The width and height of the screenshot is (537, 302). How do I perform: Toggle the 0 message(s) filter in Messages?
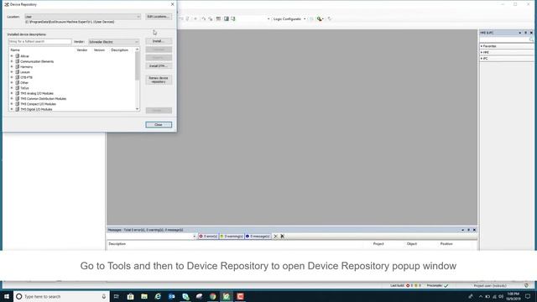(x=258, y=237)
